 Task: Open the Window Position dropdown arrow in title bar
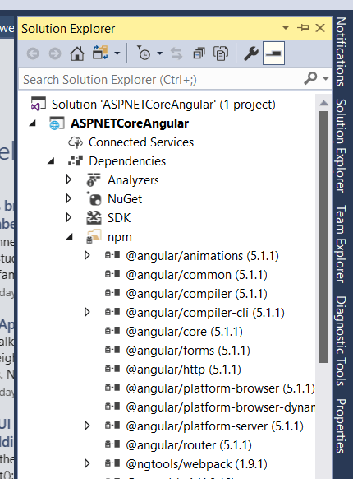[x=286, y=28]
